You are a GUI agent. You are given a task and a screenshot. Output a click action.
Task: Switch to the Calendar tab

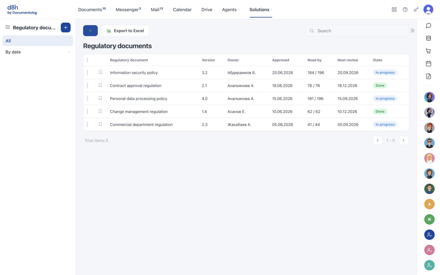(182, 9)
